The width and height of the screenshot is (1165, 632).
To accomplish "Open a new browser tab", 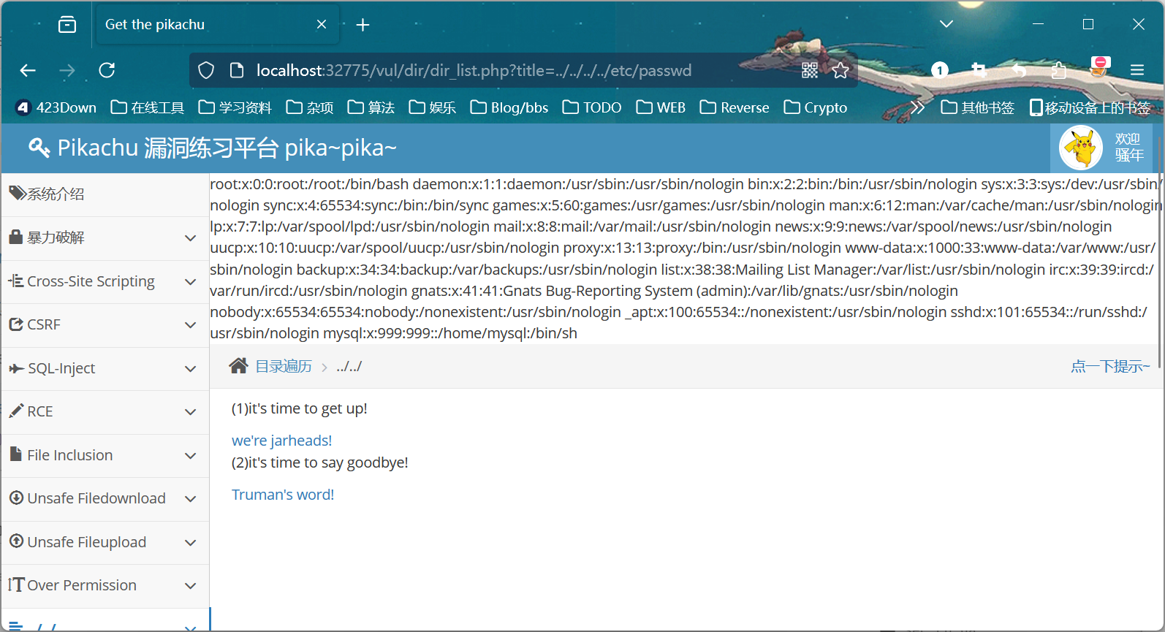I will 363,25.
